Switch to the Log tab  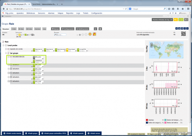[x=44, y=29]
